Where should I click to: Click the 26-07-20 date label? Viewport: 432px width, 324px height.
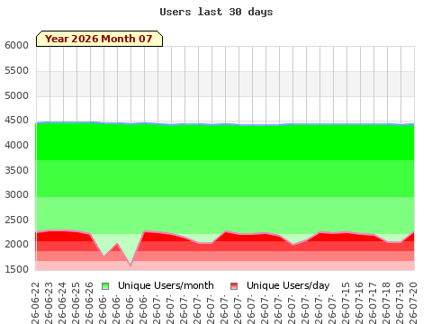coord(413,302)
